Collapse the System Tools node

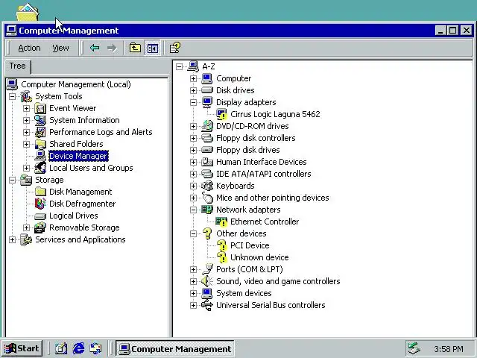[x=12, y=96]
